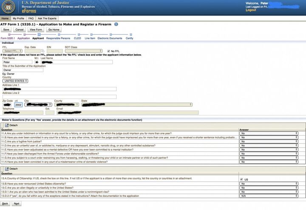Click the Email field

[x=127, y=112]
